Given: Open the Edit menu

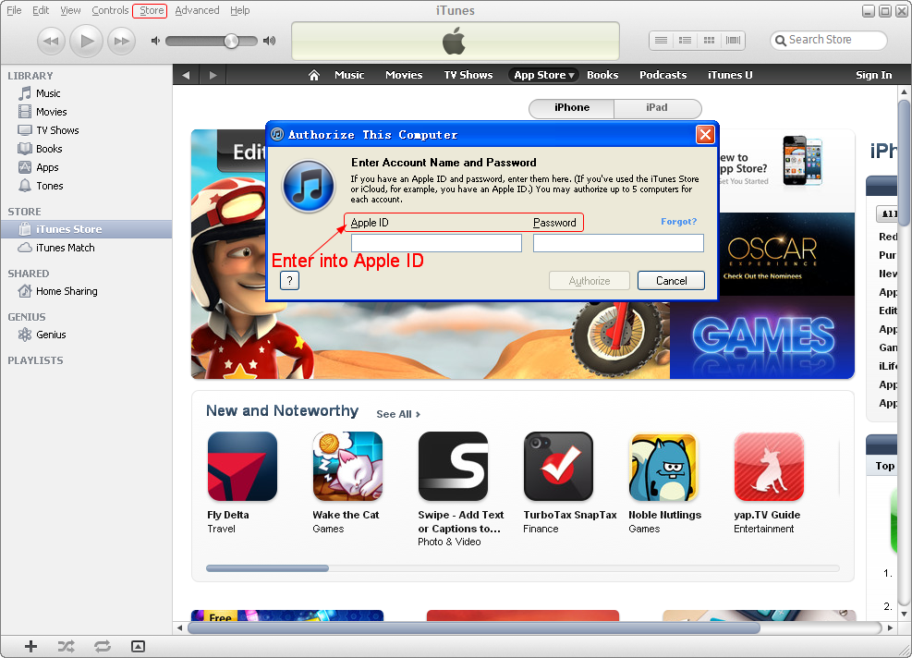Looking at the screenshot, I should coord(41,10).
